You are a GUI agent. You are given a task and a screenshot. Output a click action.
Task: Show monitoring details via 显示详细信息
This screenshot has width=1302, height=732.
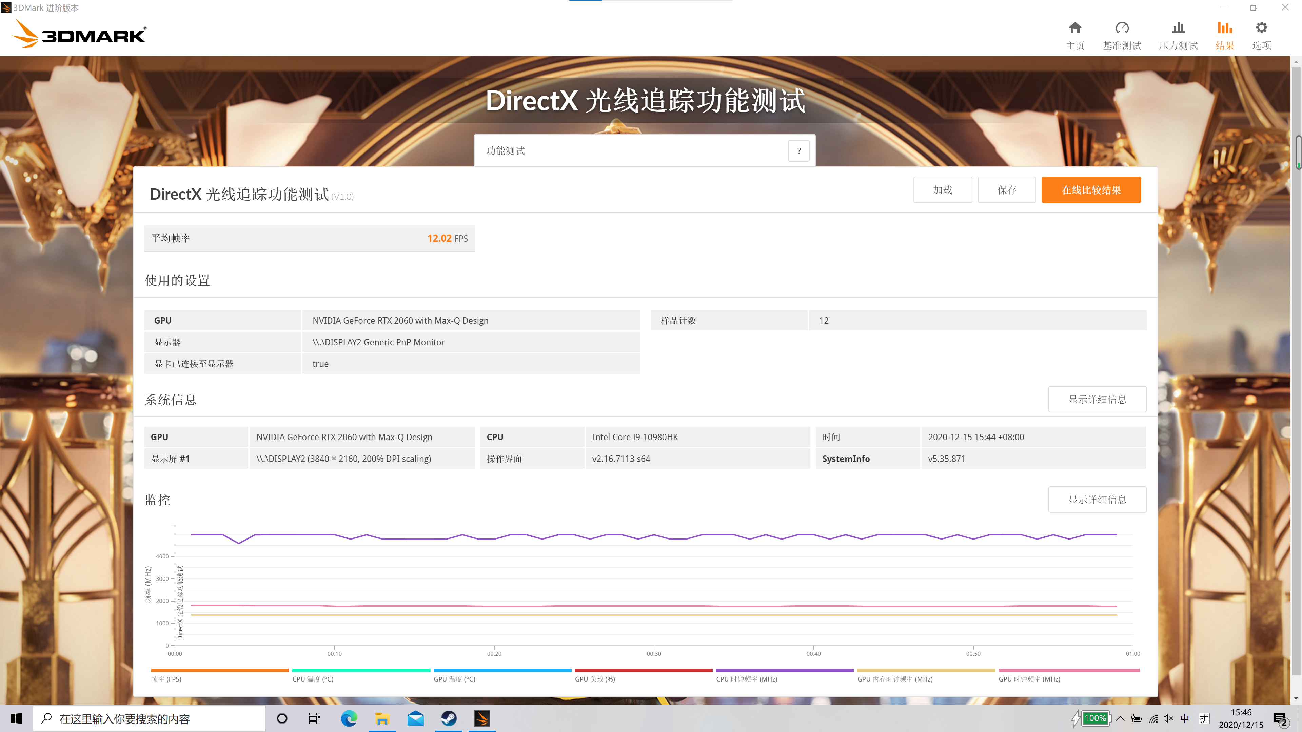[x=1097, y=500]
